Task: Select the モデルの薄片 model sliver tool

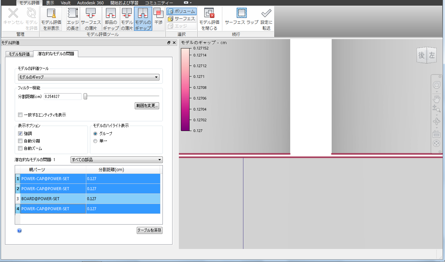Action: pos(127,19)
